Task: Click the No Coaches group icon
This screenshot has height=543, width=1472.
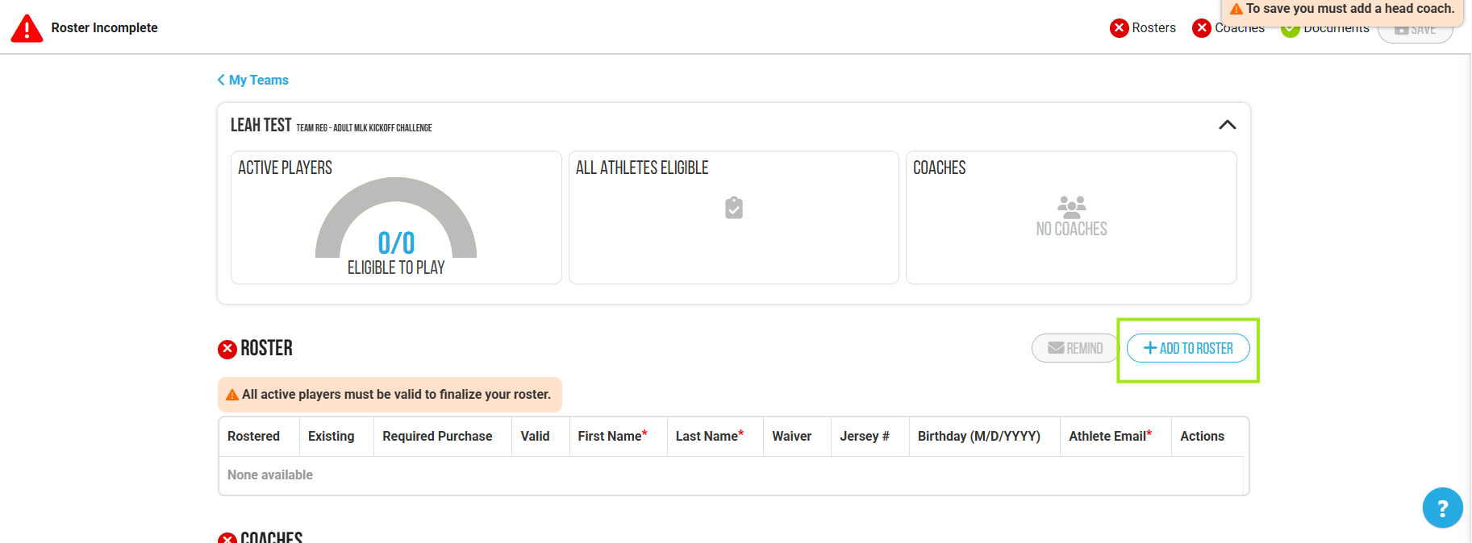Action: pos(1071,207)
